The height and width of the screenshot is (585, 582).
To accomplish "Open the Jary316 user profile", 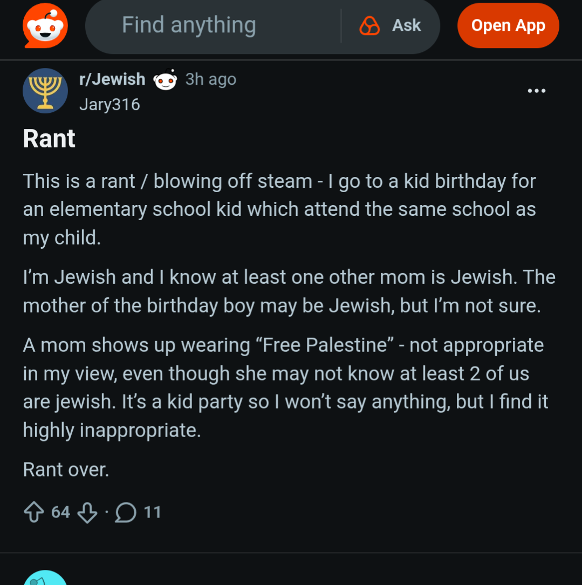I will coord(109,104).
